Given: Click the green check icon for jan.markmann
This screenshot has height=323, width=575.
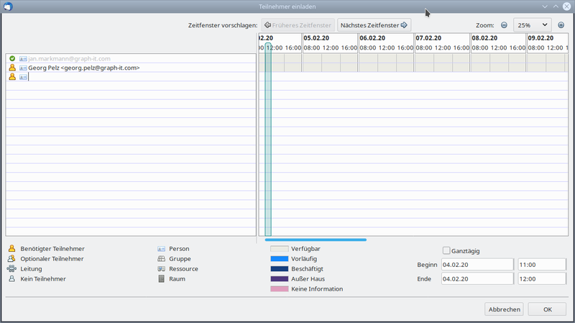Looking at the screenshot, I should coord(11,58).
